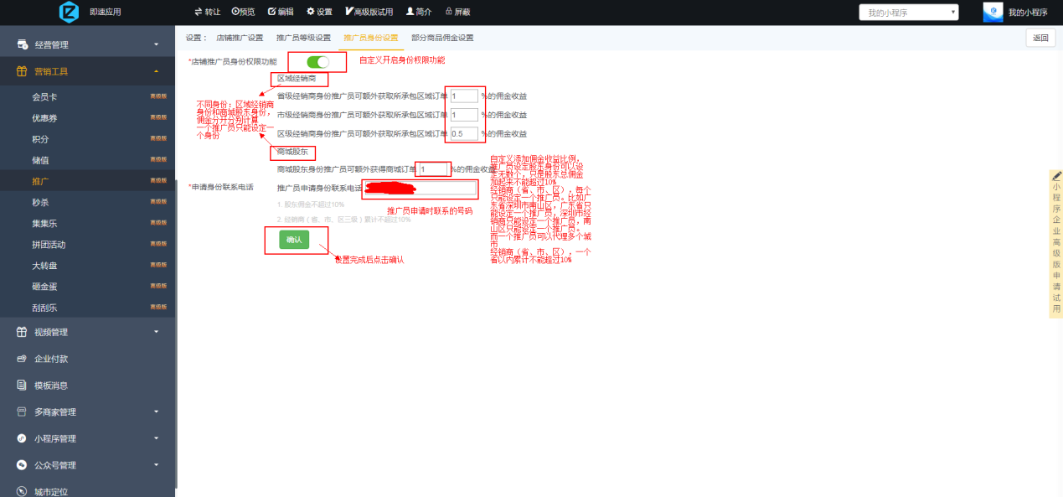Image resolution: width=1063 pixels, height=497 pixels.
Task: Open 设置 gear settings in top bar
Action: pyautogui.click(x=311, y=12)
